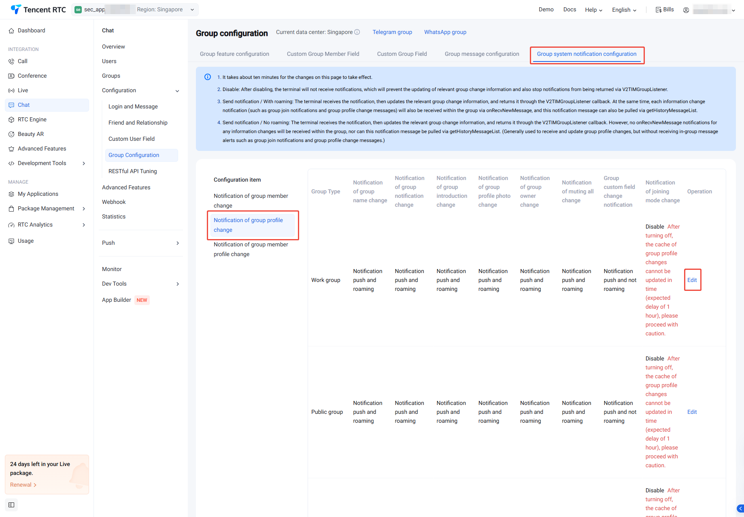
Task: Open the blue floating helper icon
Action: pyautogui.click(x=740, y=509)
